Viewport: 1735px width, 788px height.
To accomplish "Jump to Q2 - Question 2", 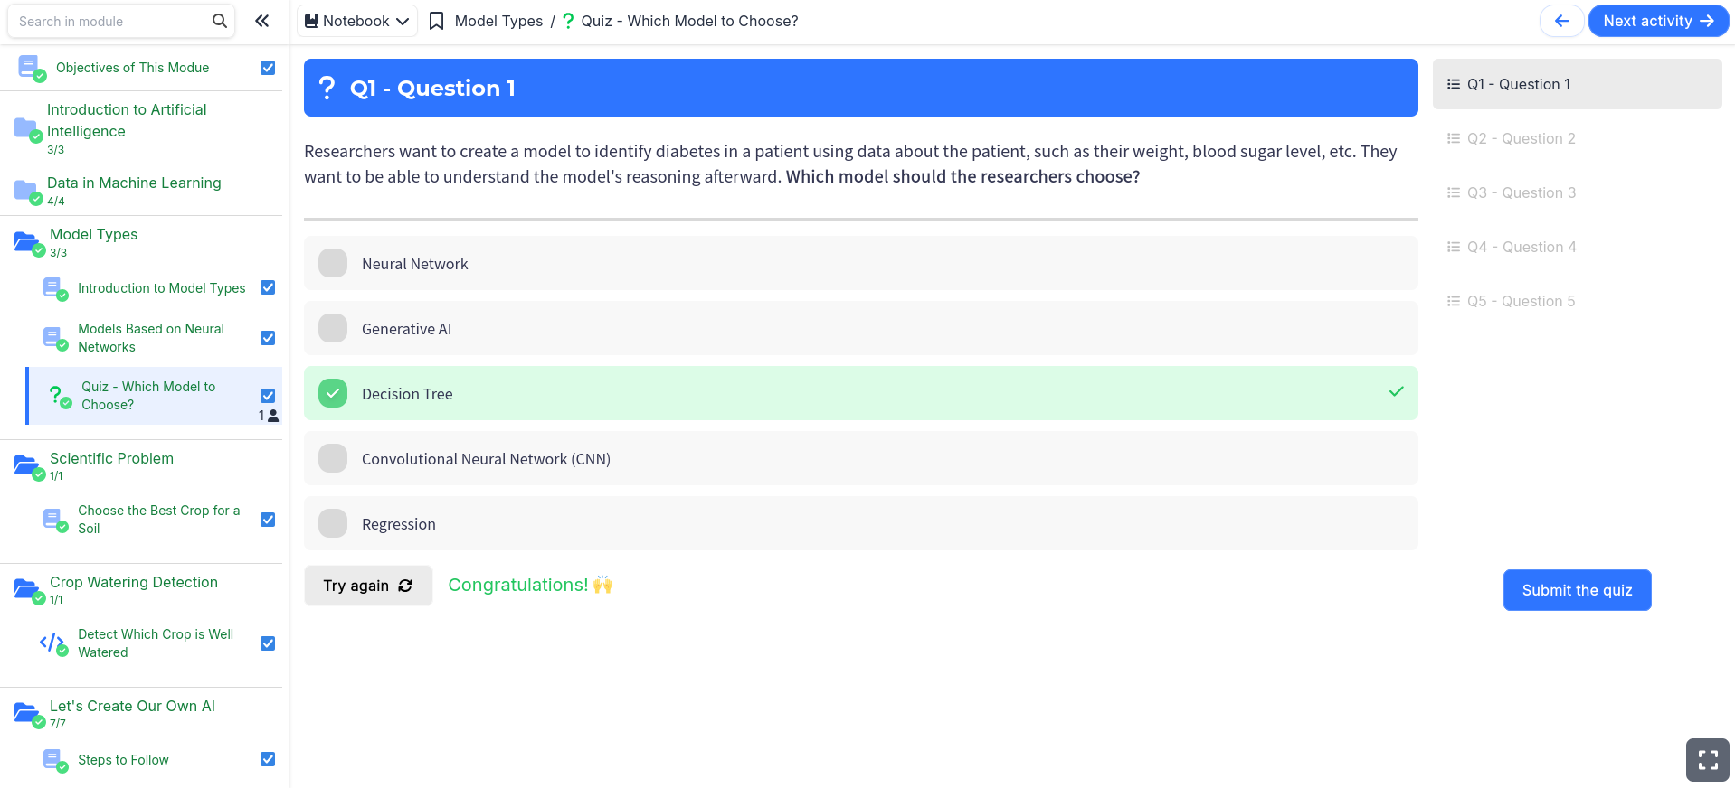I will click(x=1521, y=138).
